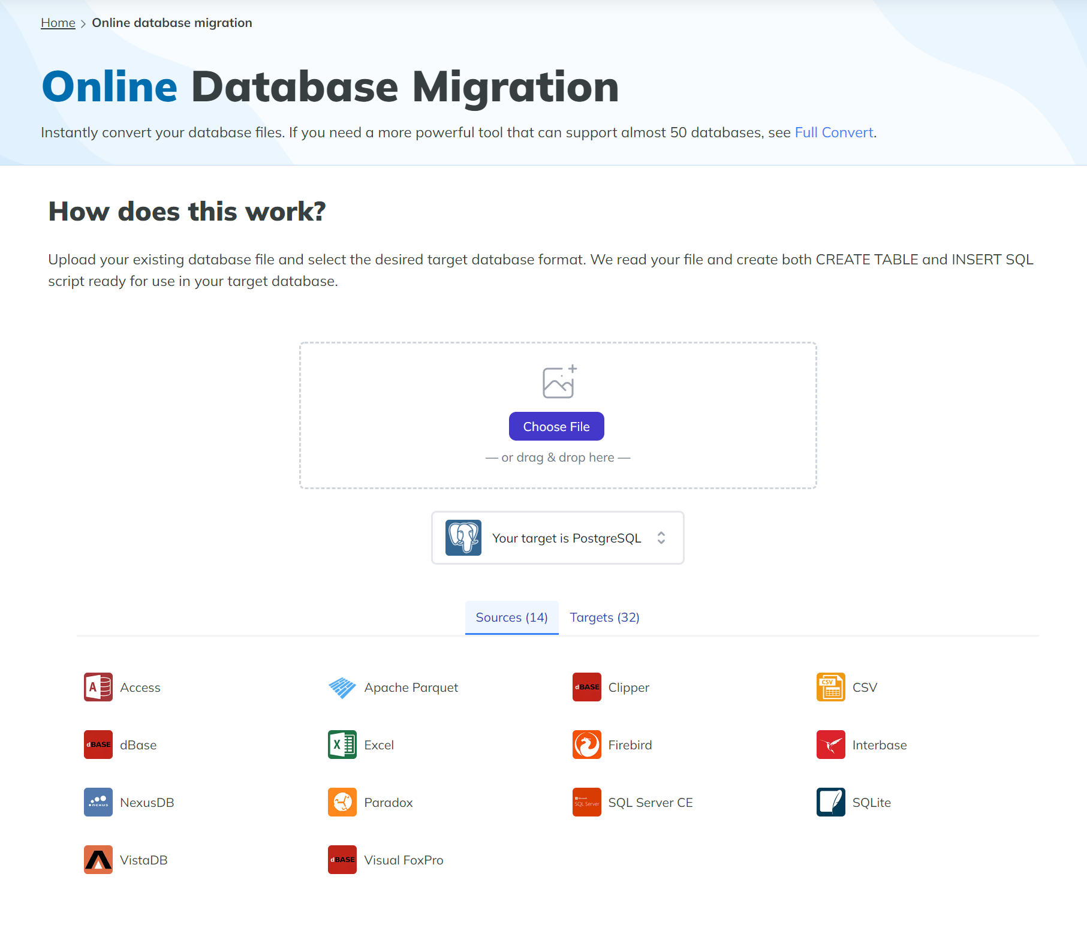
Task: Click the SQL Server CE label
Action: coord(651,803)
